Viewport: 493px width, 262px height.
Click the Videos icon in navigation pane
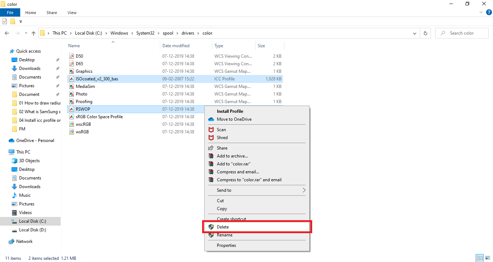point(14,213)
